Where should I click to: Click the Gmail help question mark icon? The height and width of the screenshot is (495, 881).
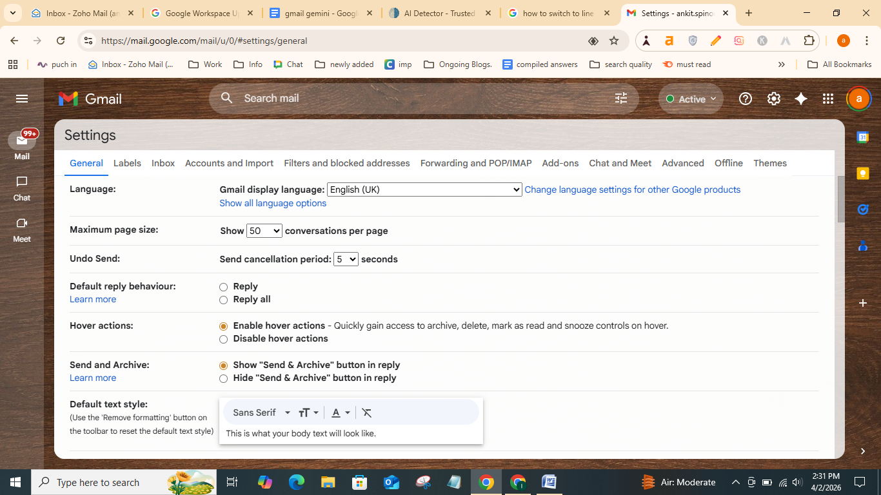click(x=745, y=98)
